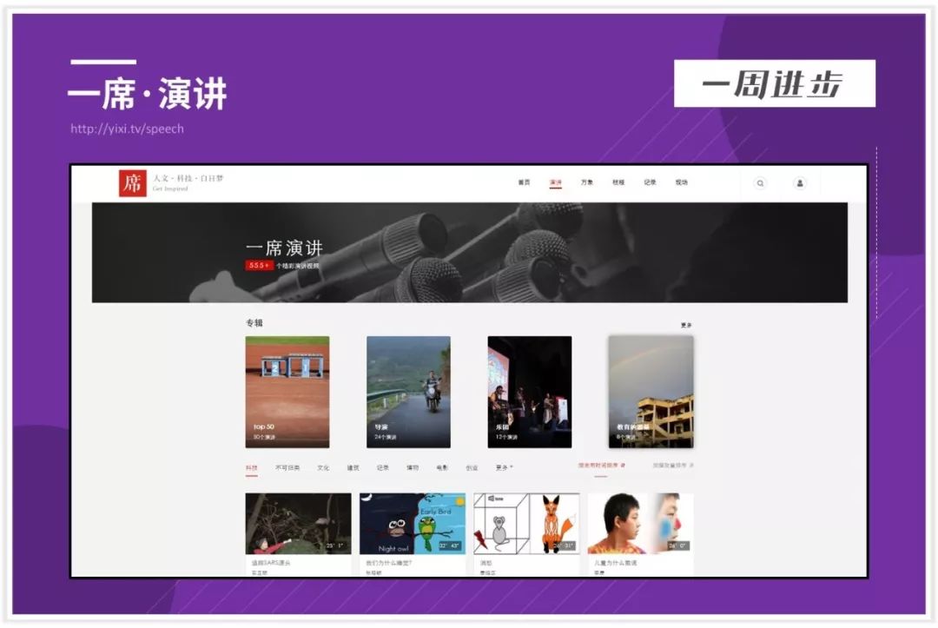Screen dimensions: 938x628
Task: Select the 文化 category filter
Action: coord(322,466)
